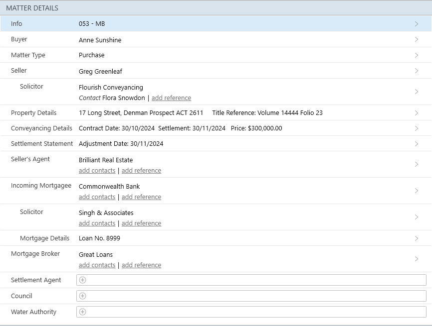Expand Settlement Statement row arrow
Viewport: 432px width, 326px height.
(417, 144)
